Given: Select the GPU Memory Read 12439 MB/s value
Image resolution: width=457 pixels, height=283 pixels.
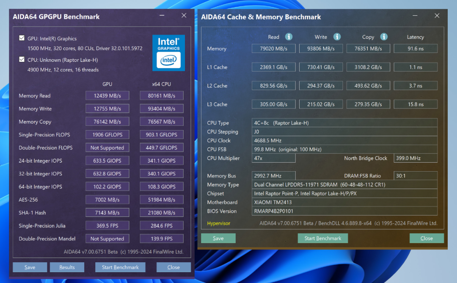Looking at the screenshot, I should (107, 96).
